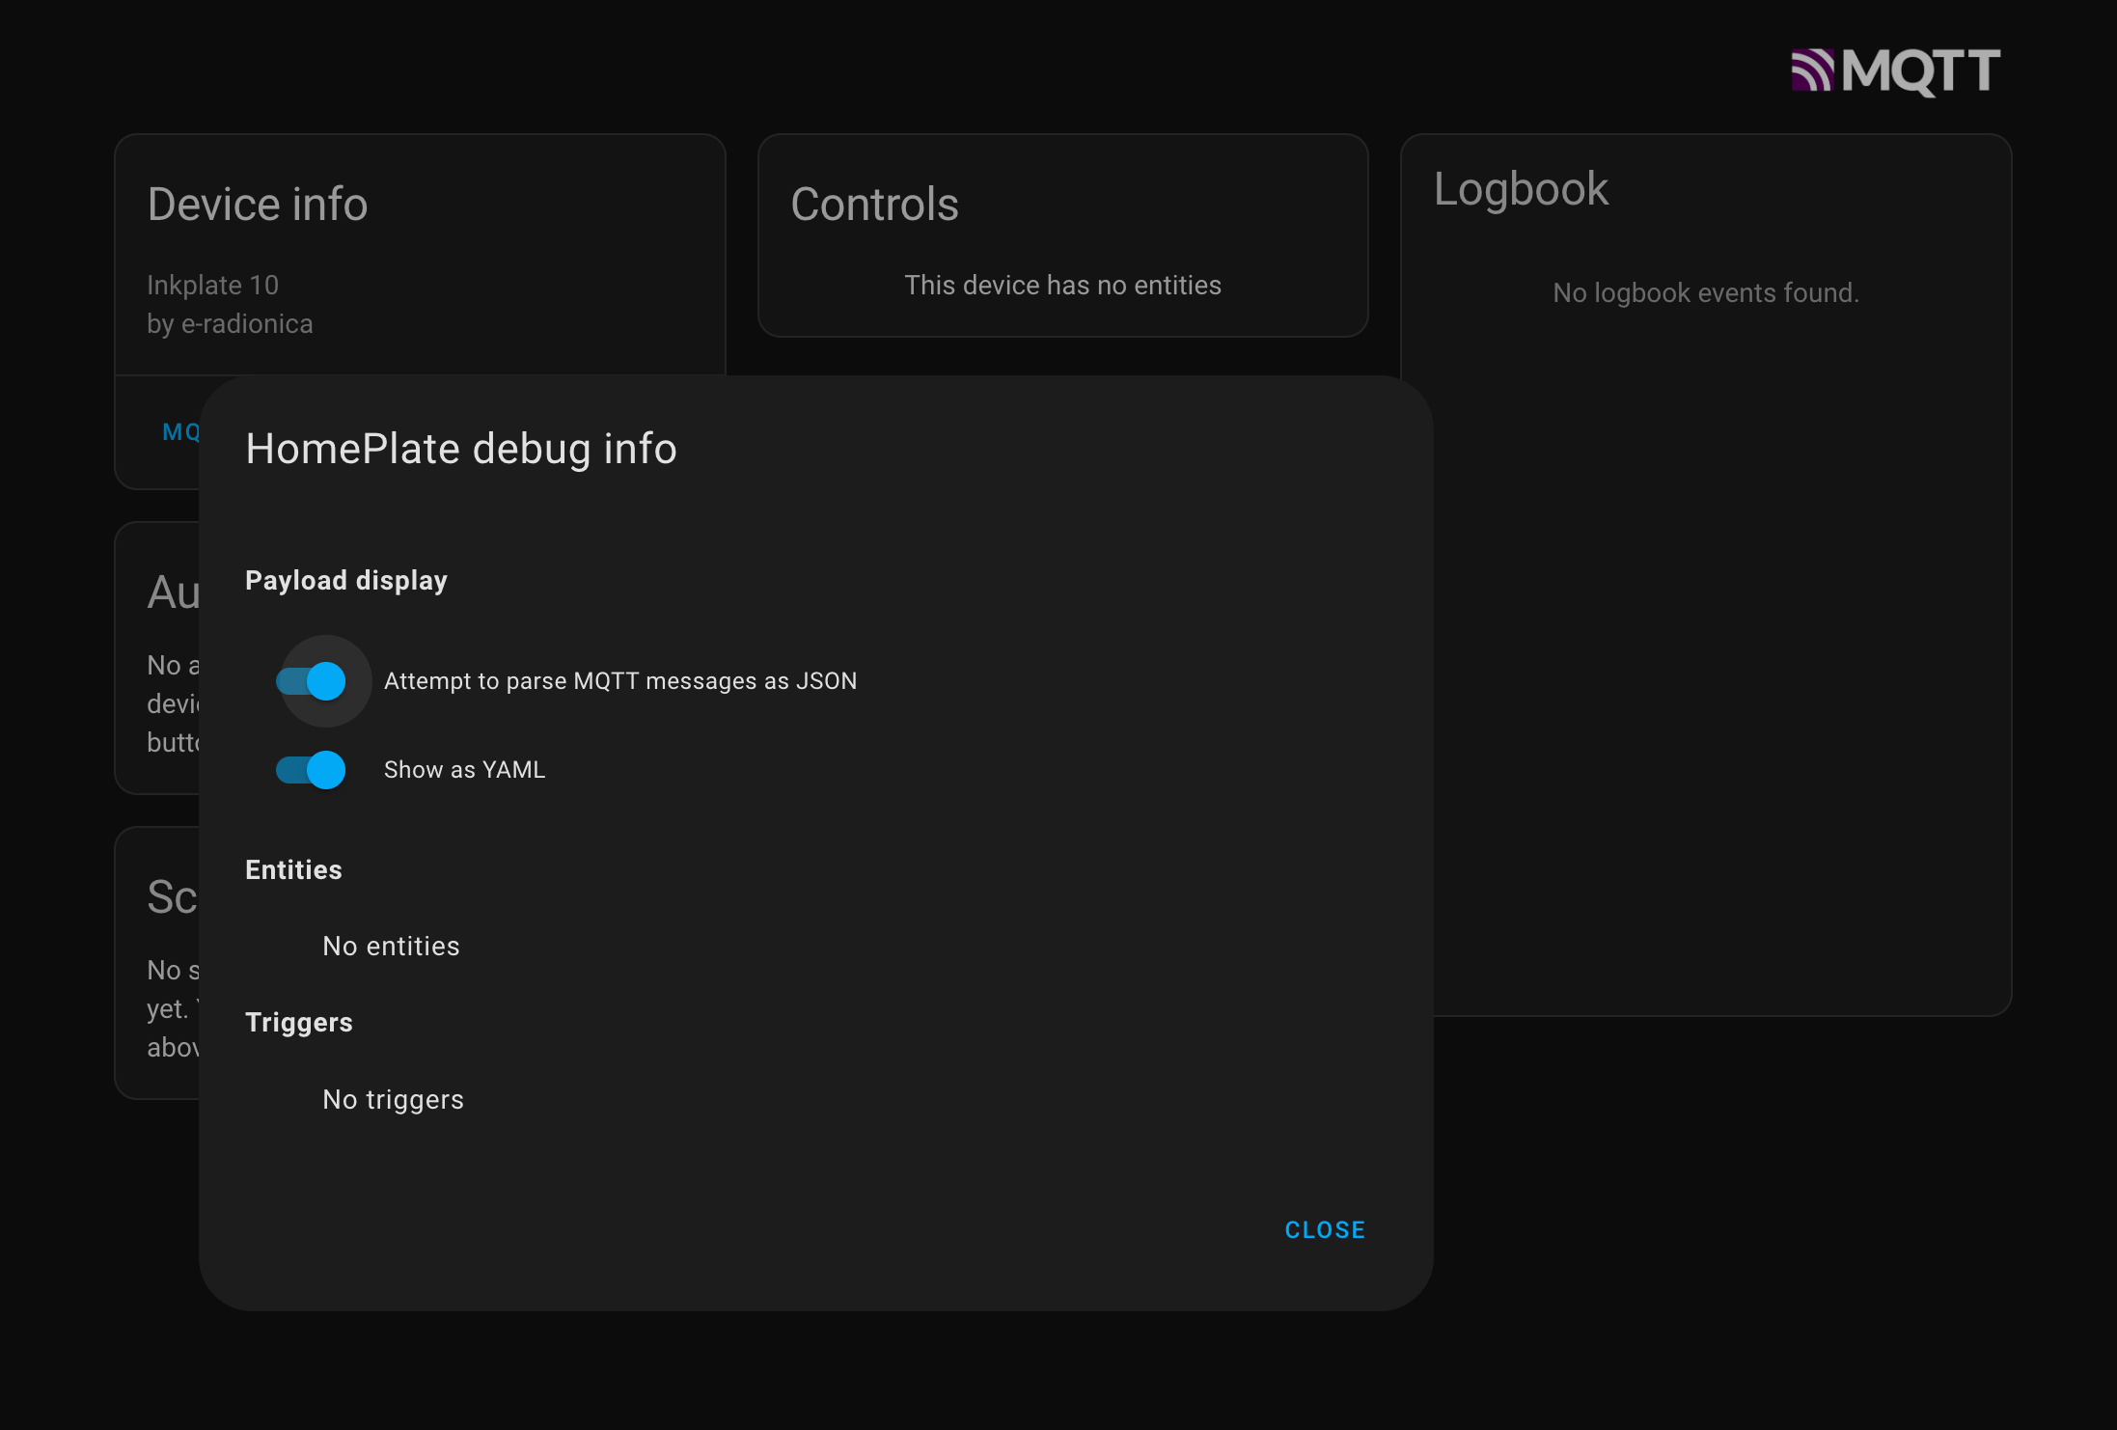
Task: Click the Controls card heading
Action: 874,205
